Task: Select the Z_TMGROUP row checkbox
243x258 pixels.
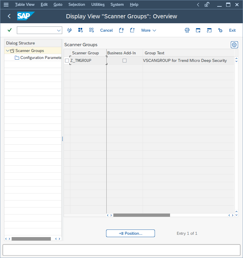Action: pos(67,60)
